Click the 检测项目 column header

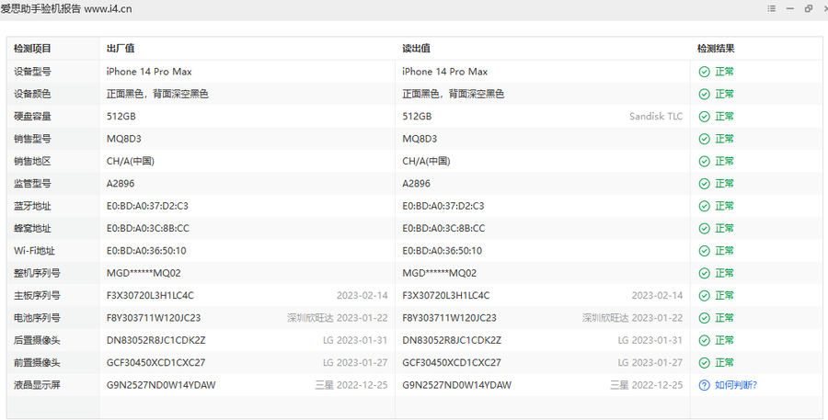pyautogui.click(x=32, y=49)
